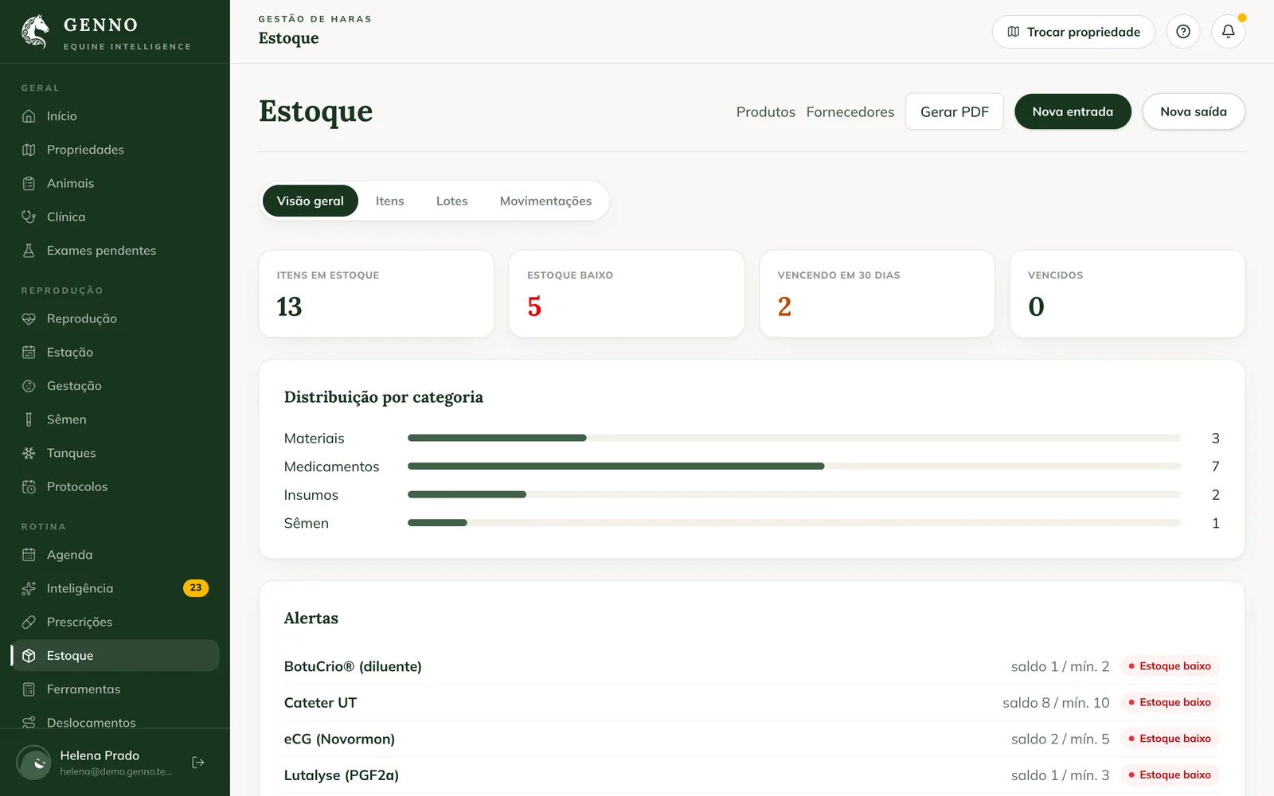
Task: Click the Clínica stethoscope icon
Action: tap(29, 217)
